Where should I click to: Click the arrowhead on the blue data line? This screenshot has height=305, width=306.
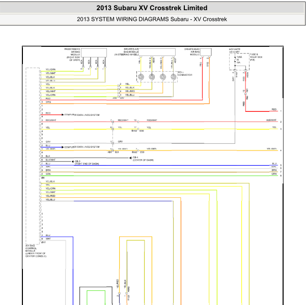point(63,147)
